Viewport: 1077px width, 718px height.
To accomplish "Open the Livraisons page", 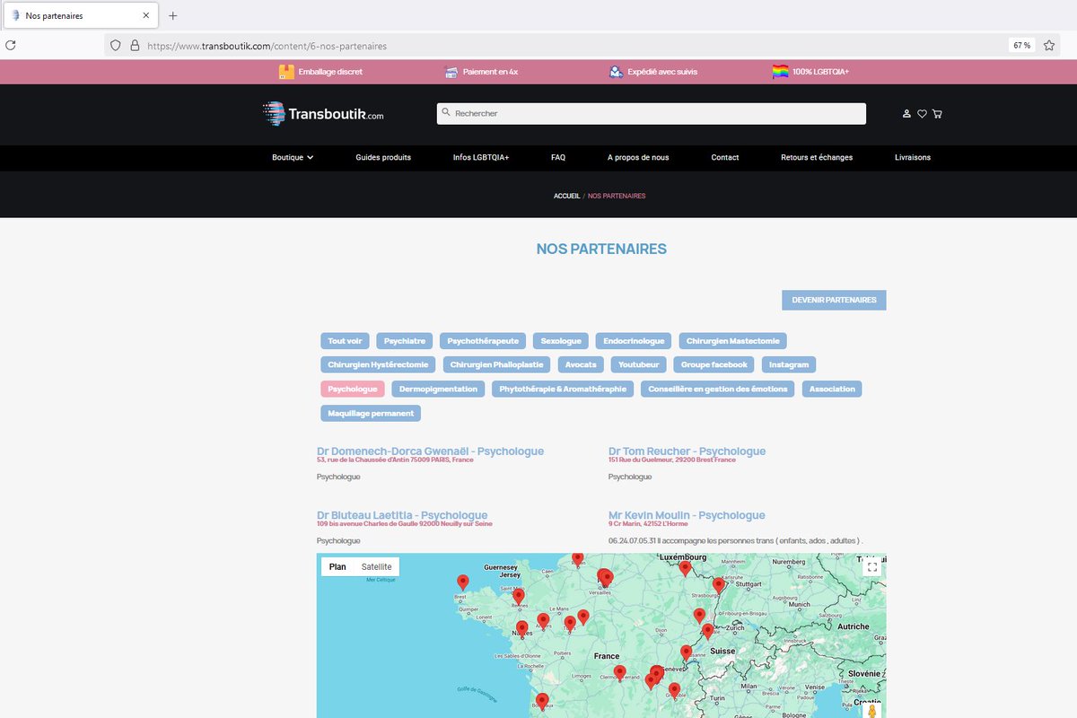I will [913, 157].
